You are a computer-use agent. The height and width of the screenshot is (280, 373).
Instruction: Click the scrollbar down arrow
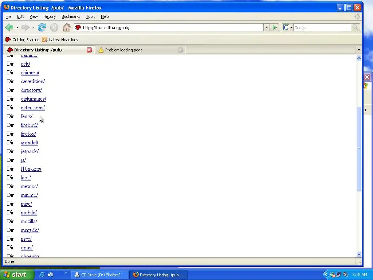pyautogui.click(x=359, y=254)
